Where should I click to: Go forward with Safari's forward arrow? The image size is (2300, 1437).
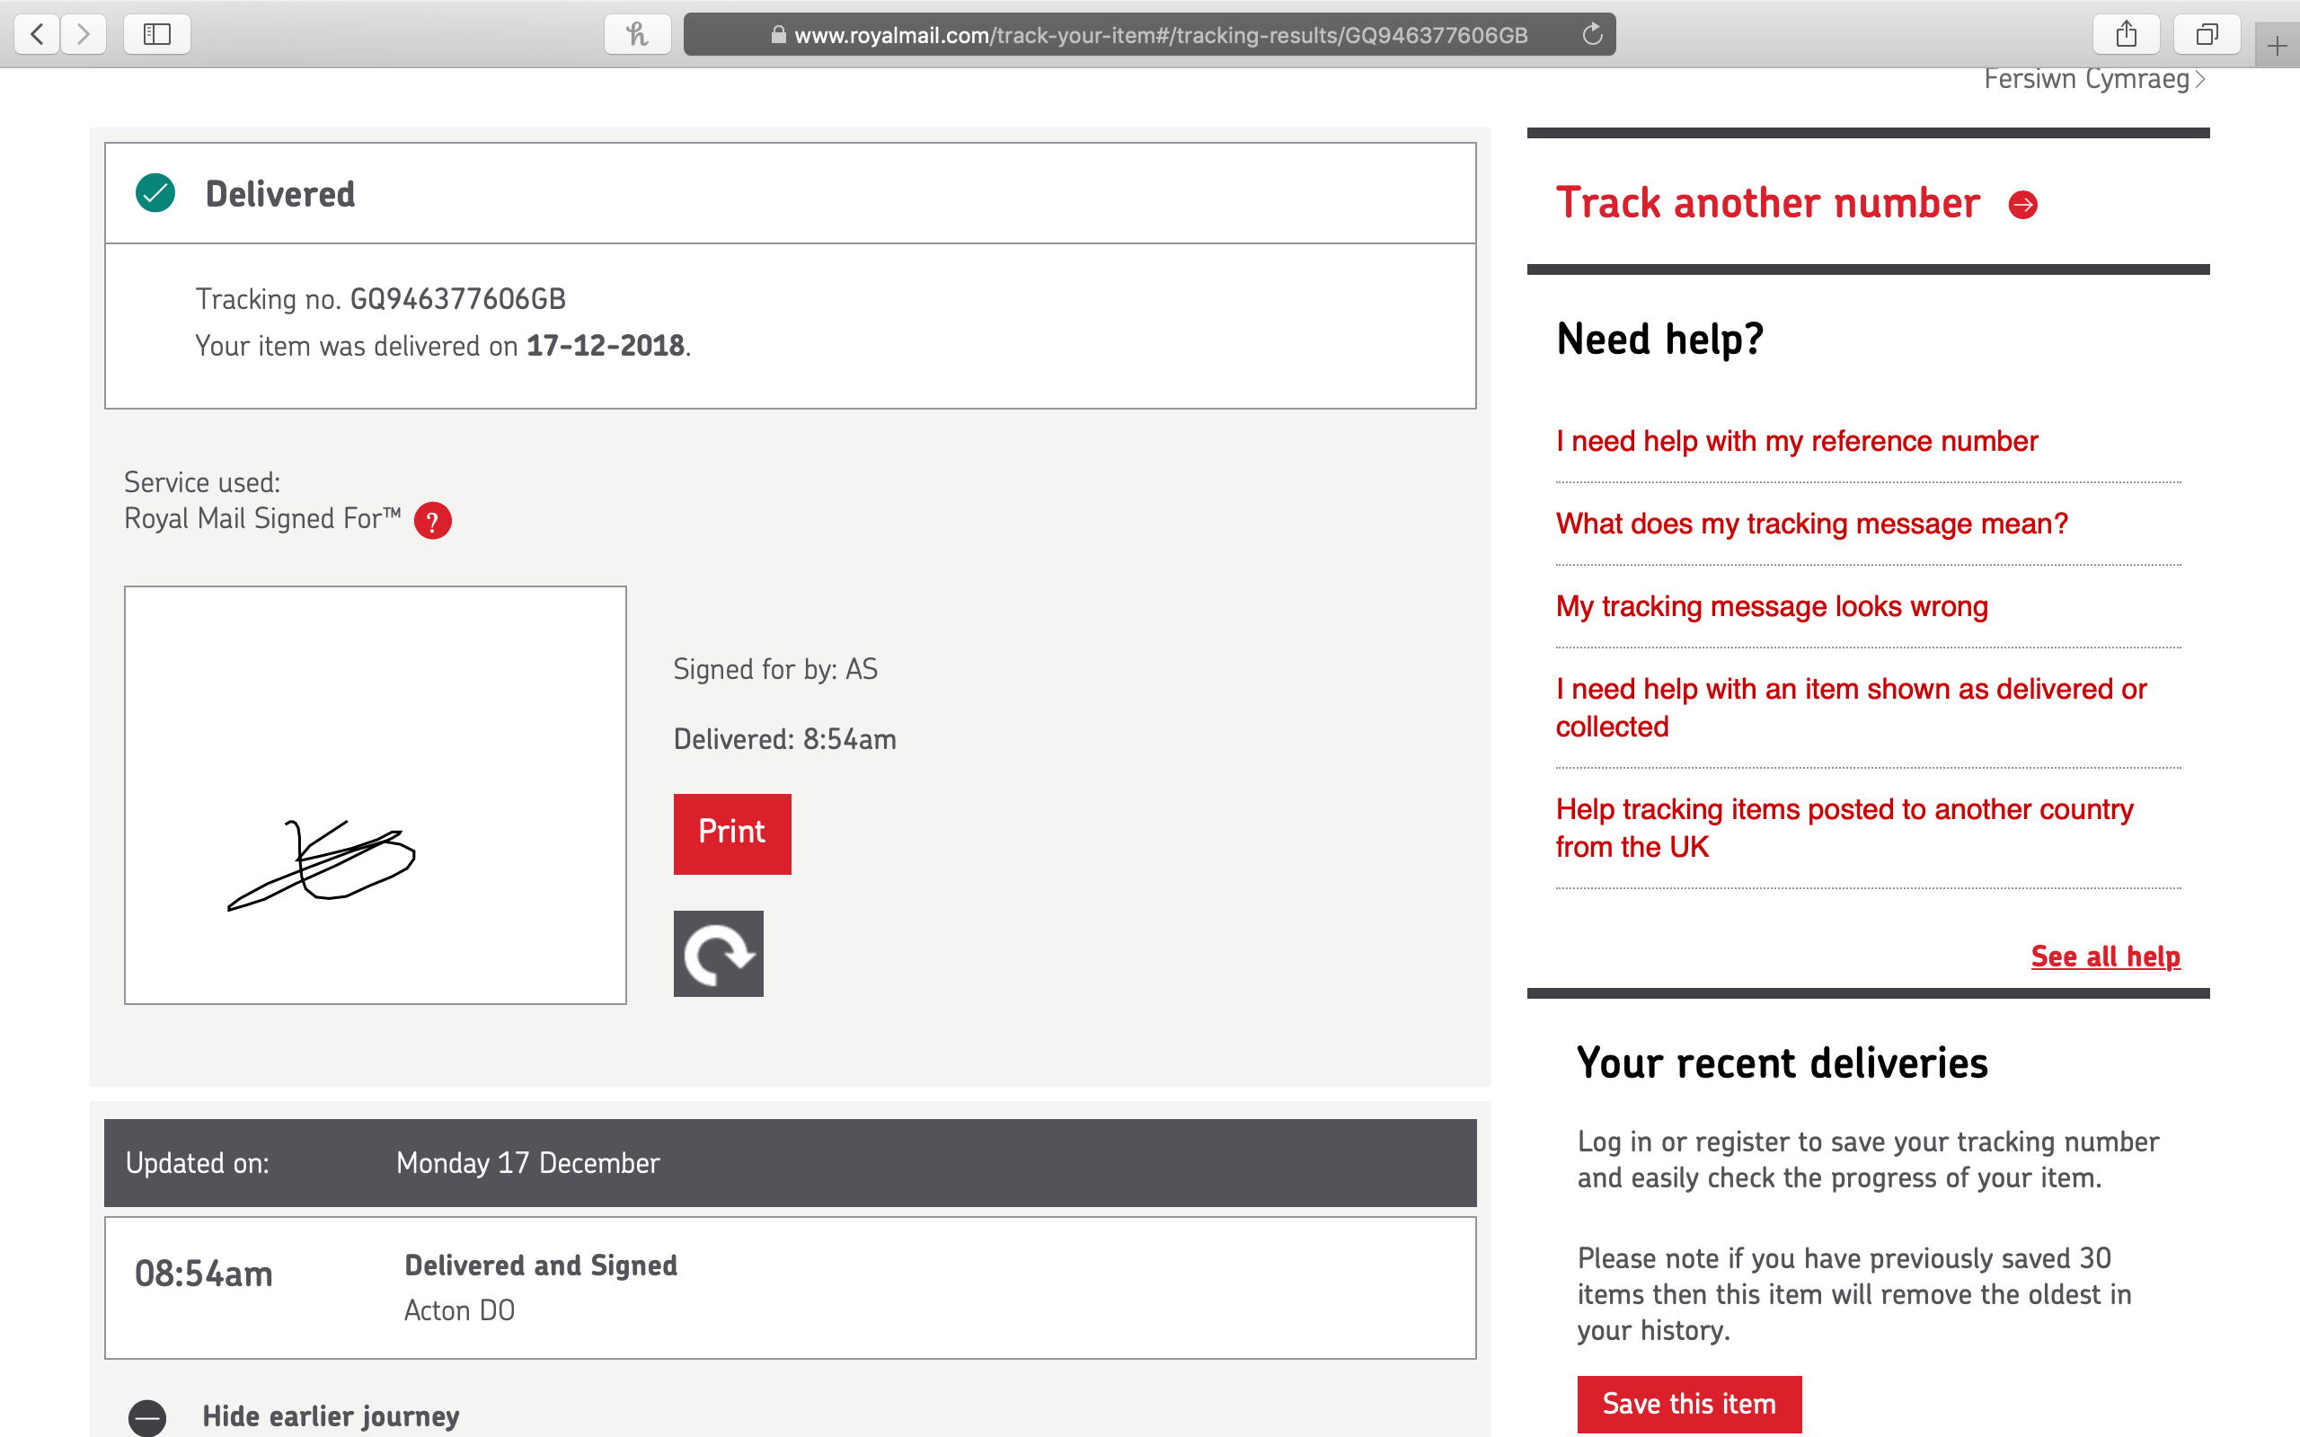84,35
